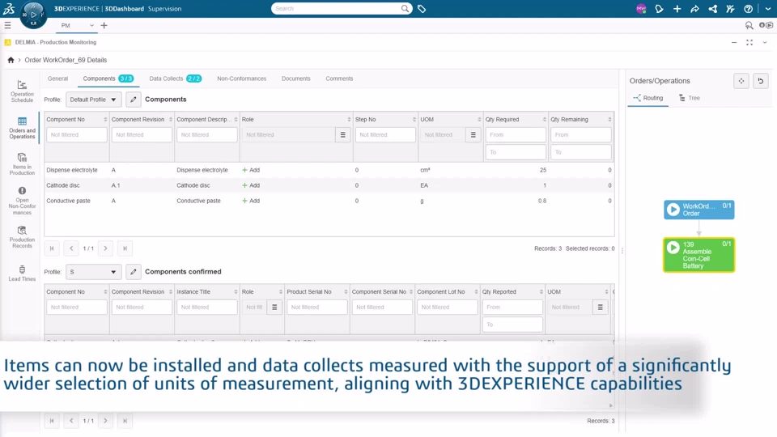Edit the Components confirmed profile with pencil icon
The width and height of the screenshot is (777, 437).
tap(134, 272)
